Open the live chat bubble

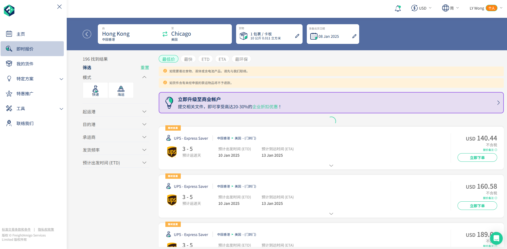pyautogui.click(x=496, y=238)
